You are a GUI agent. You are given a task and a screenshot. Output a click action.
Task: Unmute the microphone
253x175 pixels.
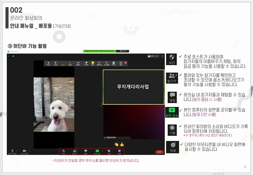(12, 151)
